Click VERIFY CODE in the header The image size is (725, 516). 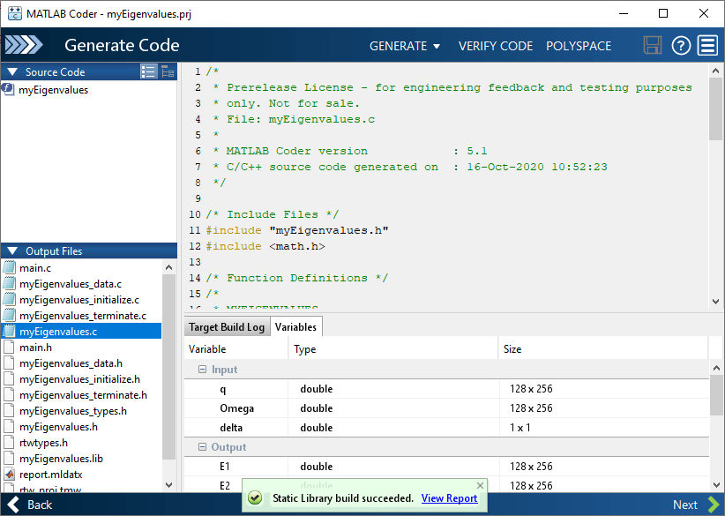coord(496,46)
